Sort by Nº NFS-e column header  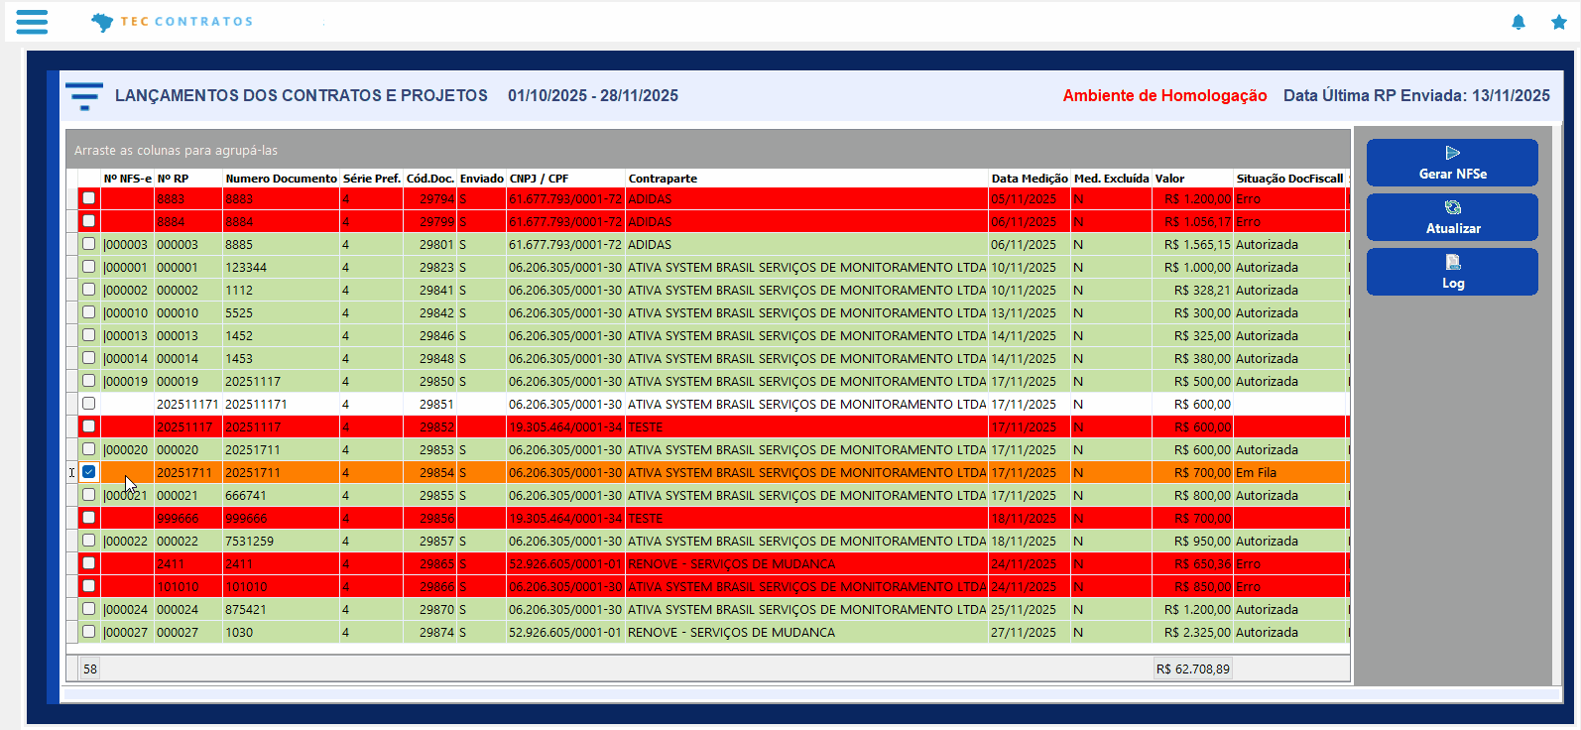(127, 179)
